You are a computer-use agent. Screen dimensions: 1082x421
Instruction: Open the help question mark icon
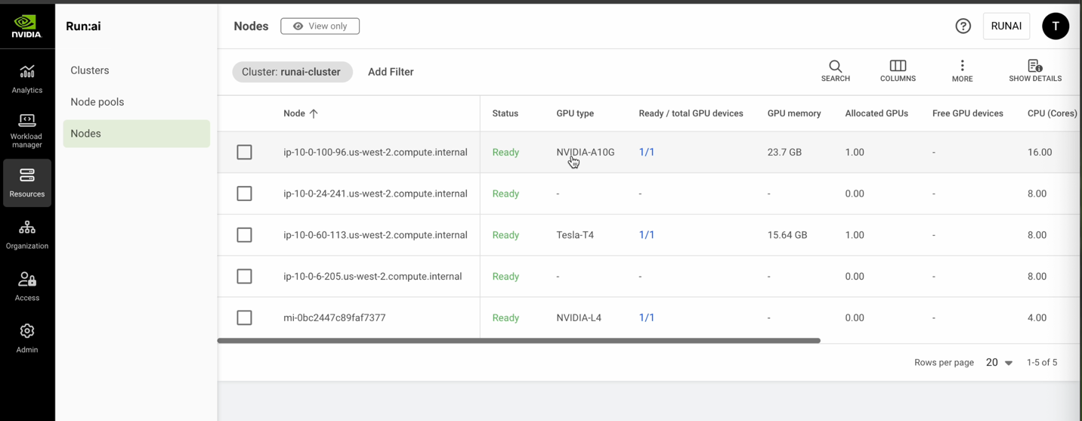click(963, 26)
